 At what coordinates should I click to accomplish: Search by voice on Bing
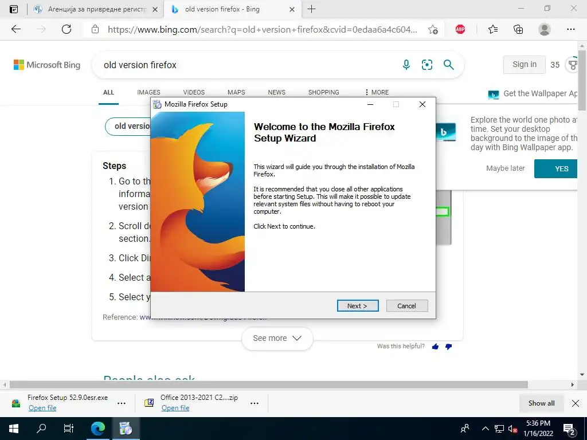click(x=406, y=65)
